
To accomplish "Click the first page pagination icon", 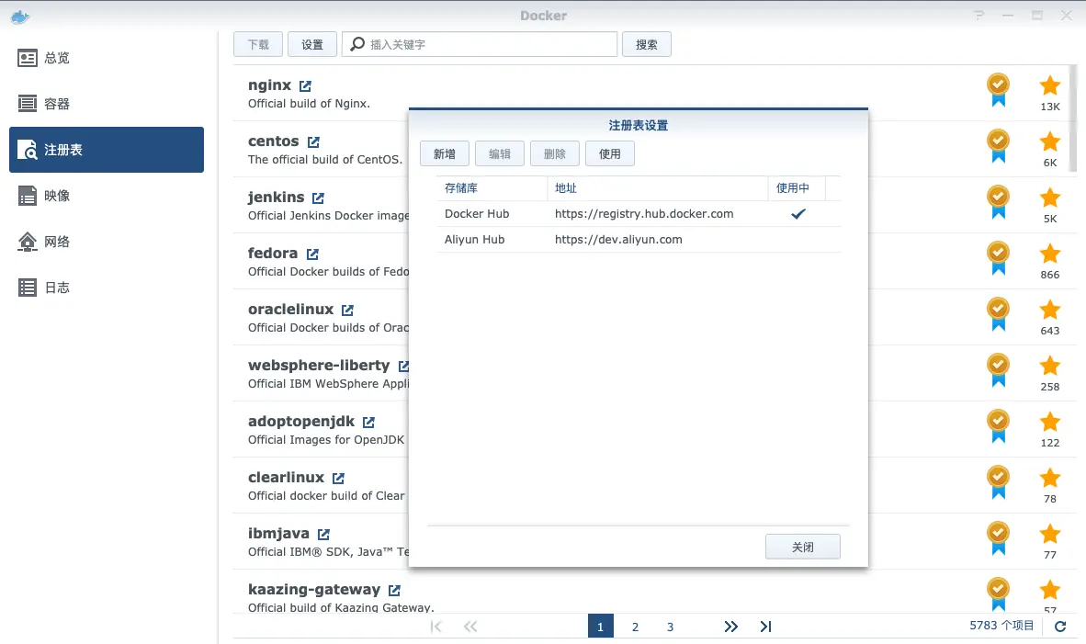I will tap(436, 627).
